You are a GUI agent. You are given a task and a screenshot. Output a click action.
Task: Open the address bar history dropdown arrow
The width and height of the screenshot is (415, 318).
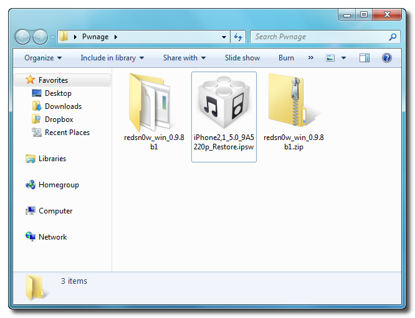(224, 37)
